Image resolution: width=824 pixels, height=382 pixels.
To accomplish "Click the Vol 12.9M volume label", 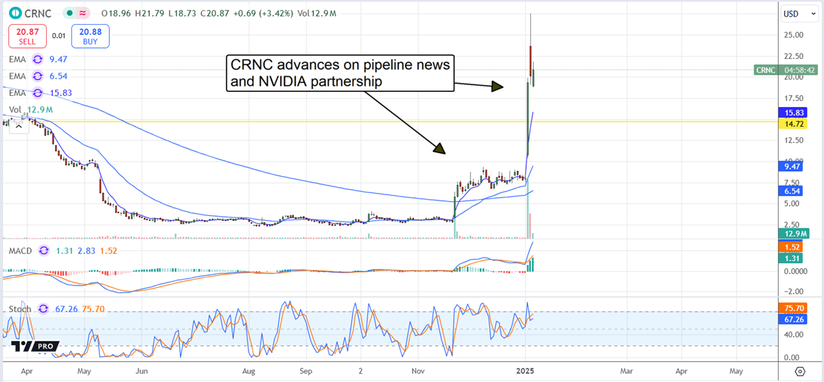I will [30, 110].
